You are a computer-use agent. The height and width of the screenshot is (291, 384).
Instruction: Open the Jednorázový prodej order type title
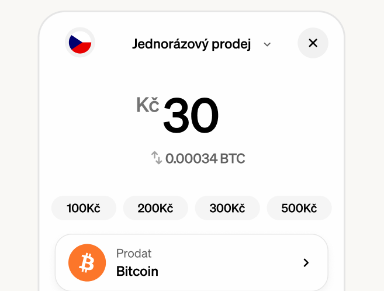(x=191, y=44)
